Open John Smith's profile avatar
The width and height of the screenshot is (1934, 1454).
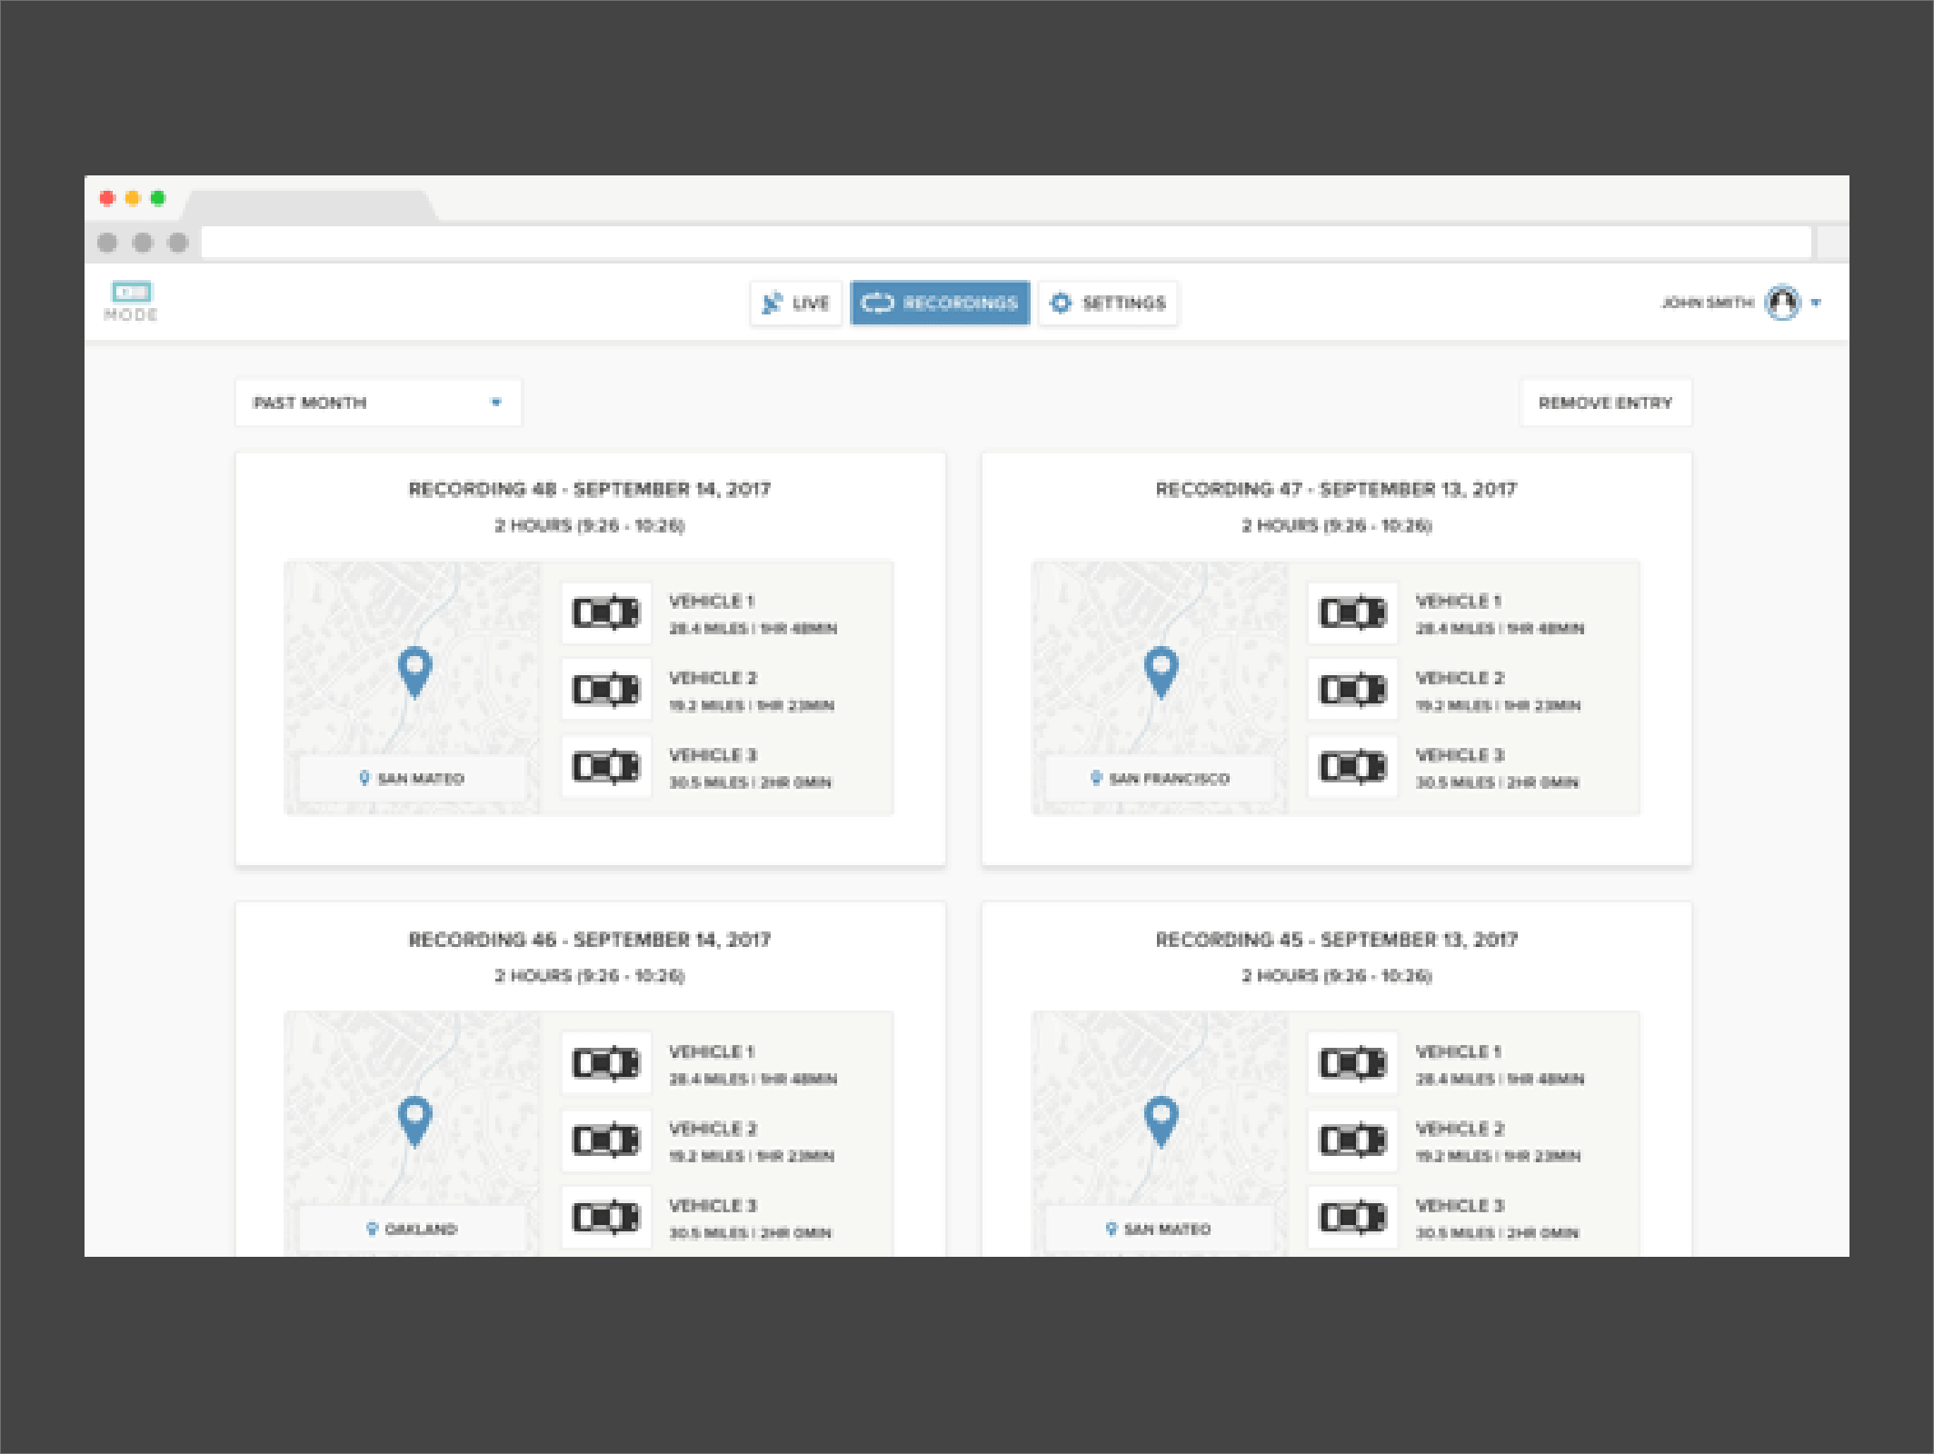pos(1781,303)
